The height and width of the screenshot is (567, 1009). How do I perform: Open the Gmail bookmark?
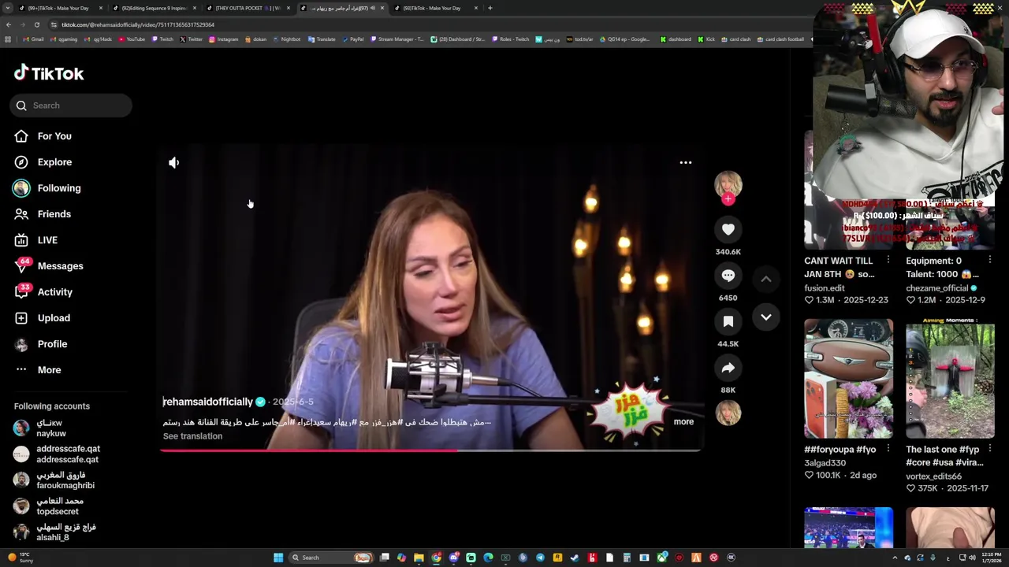coord(33,39)
